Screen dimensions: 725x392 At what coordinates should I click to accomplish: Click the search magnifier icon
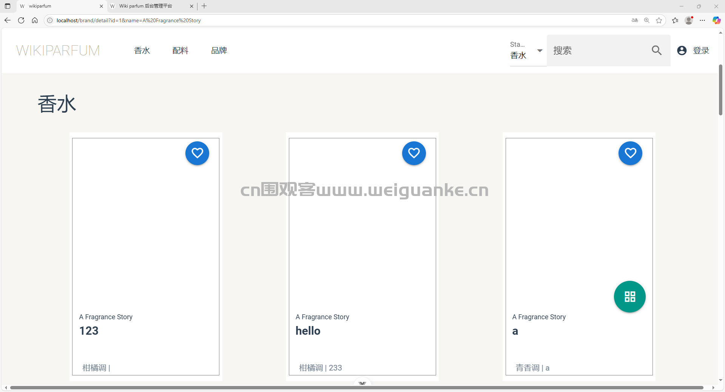(657, 51)
